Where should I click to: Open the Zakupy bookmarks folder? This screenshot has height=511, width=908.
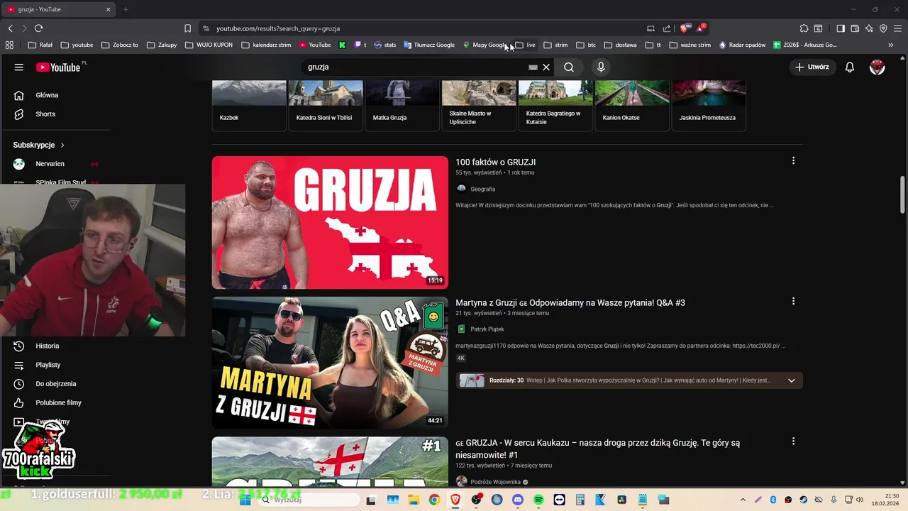[162, 45]
